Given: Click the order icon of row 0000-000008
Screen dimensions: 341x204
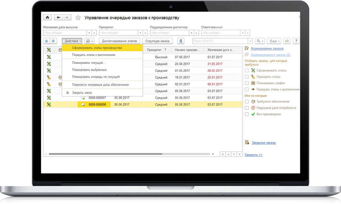Looking at the screenshot, I should [x=83, y=104].
